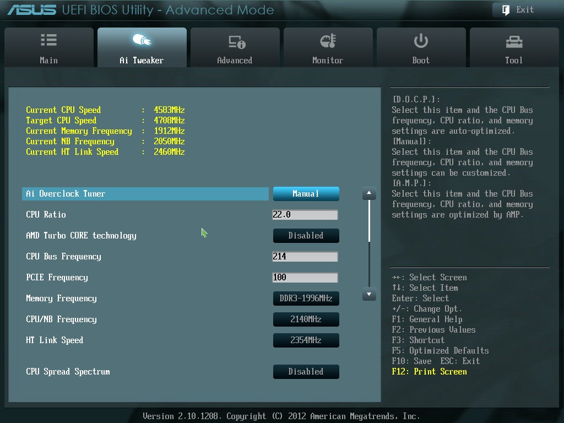Switch to the Advanced tab
This screenshot has width=564, height=423.
pyautogui.click(x=235, y=47)
